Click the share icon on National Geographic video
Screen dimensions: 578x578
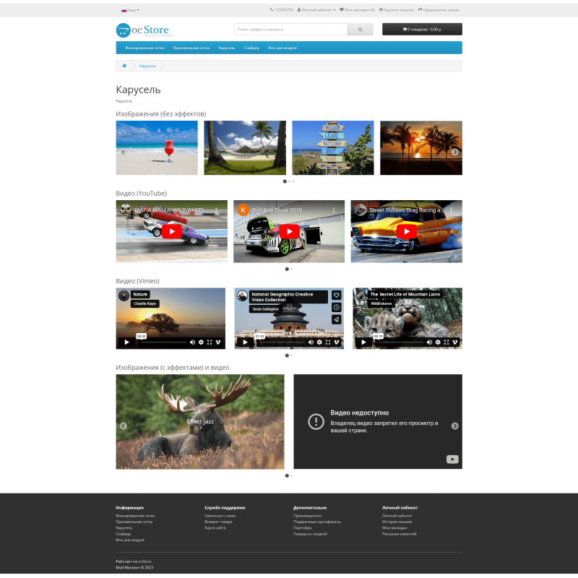337,319
